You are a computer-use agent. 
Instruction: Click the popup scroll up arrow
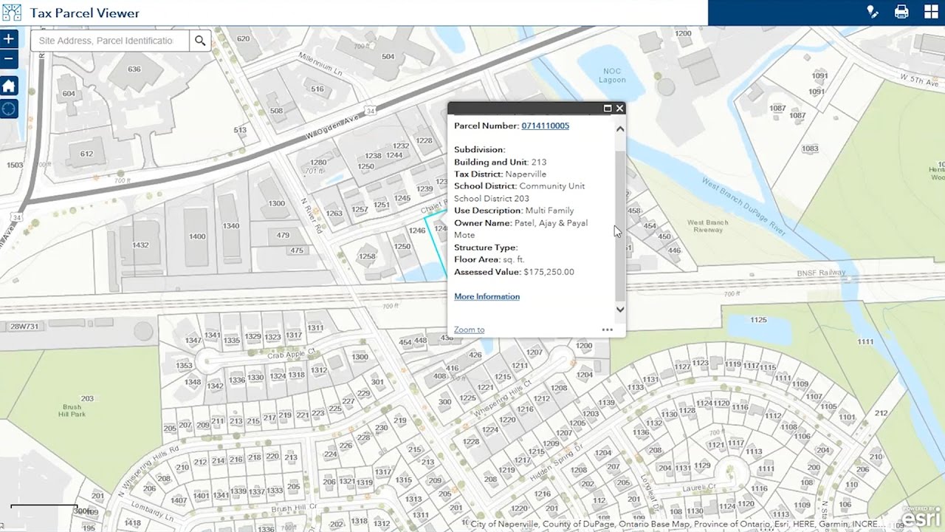point(620,129)
